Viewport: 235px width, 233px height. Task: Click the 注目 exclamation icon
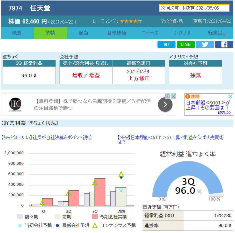187,96
